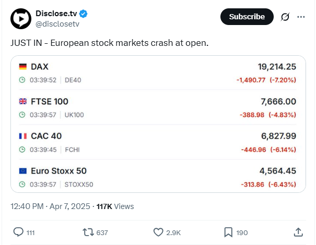Share the tweet via the upload icon
The height and width of the screenshot is (245, 316).
tap(298, 232)
